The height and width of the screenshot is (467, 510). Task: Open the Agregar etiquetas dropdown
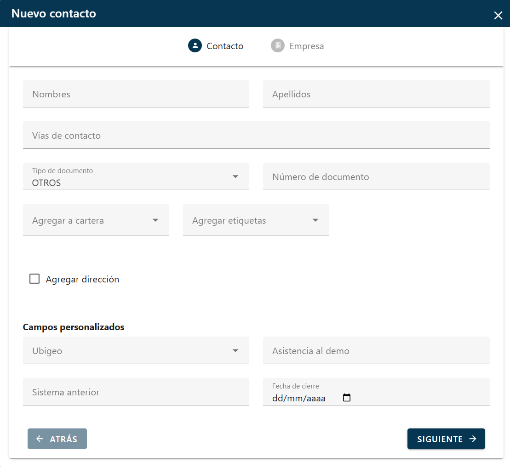click(315, 220)
